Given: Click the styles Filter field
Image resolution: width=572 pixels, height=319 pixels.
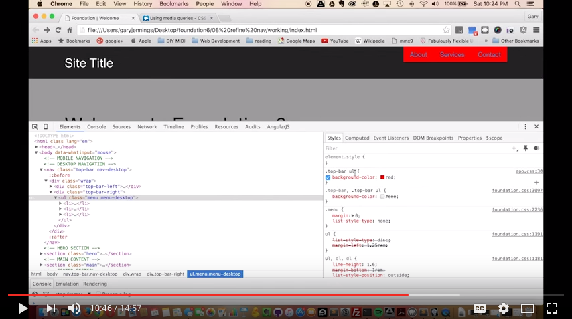Looking at the screenshot, I should pos(416,148).
